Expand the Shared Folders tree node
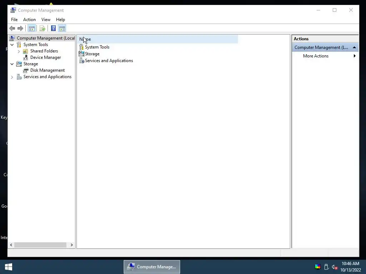 coord(19,51)
